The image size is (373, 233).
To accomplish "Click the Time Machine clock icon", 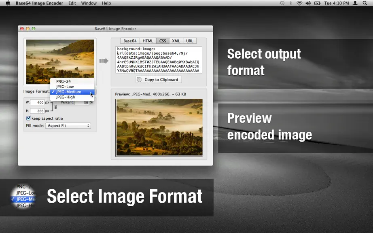I will click(282, 3).
